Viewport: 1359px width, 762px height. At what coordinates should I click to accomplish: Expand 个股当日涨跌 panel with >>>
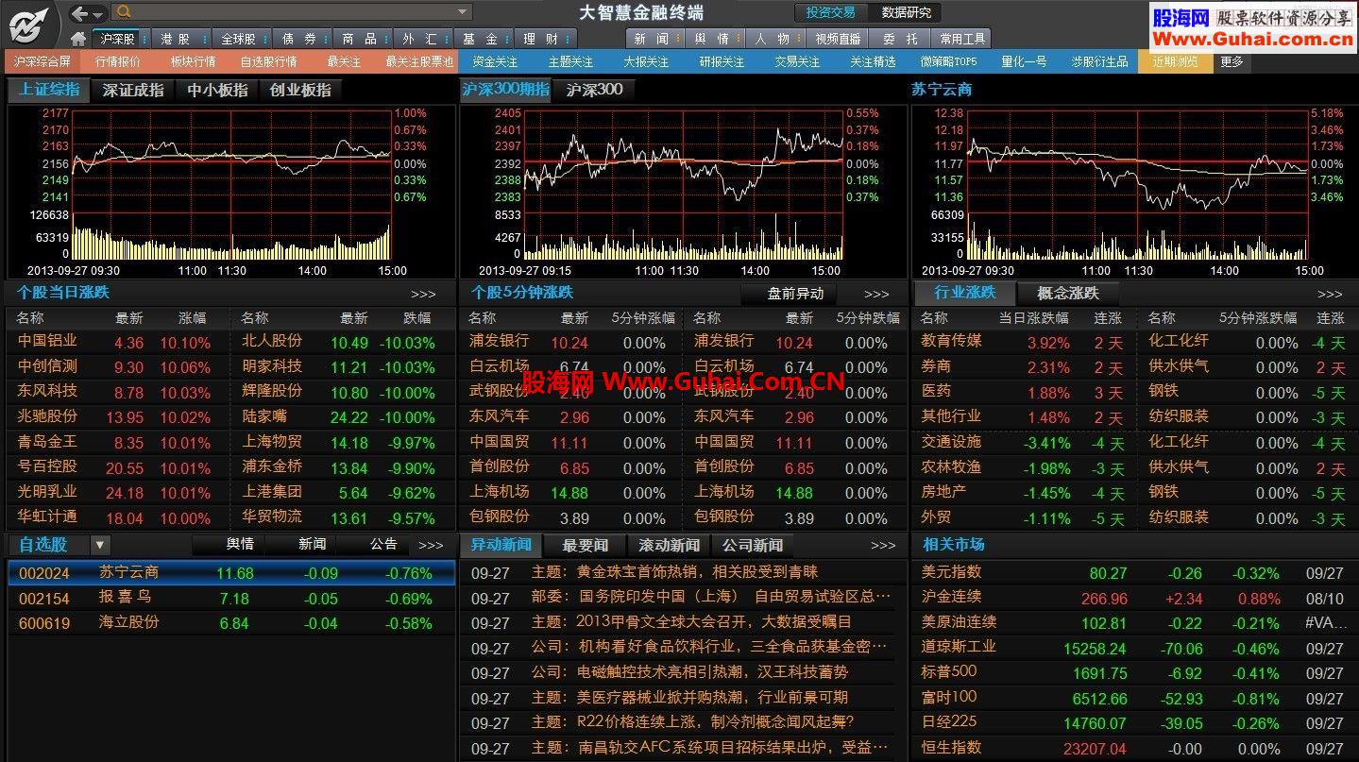[423, 295]
